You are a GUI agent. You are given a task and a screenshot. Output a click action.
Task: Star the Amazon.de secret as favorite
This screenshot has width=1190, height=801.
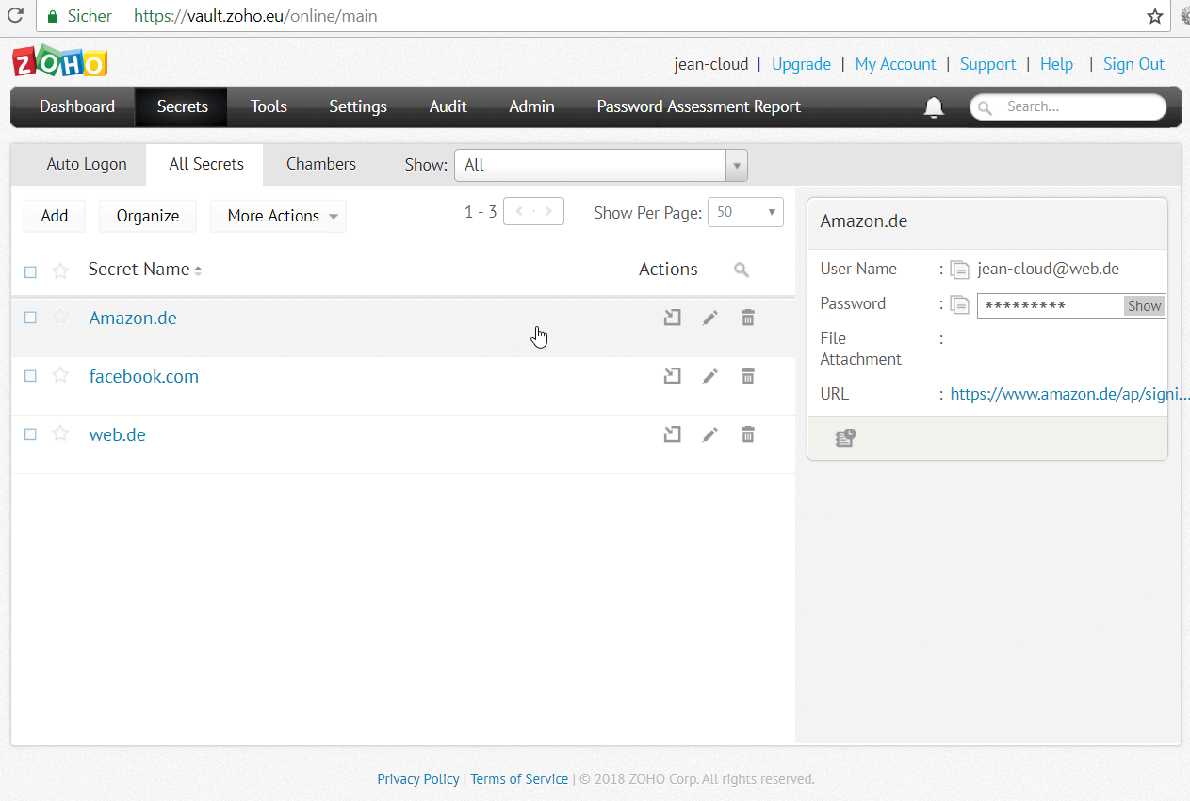point(60,318)
